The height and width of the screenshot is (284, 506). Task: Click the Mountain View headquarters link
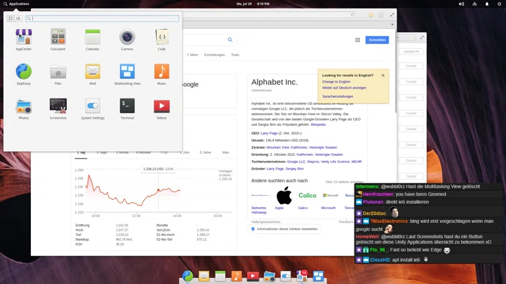[x=278, y=147]
